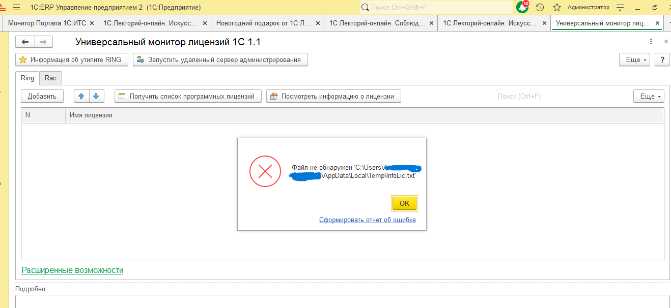The width and height of the screenshot is (671, 308).
Task: Close the Универсальный монитор лицензий form
Action: [x=665, y=42]
